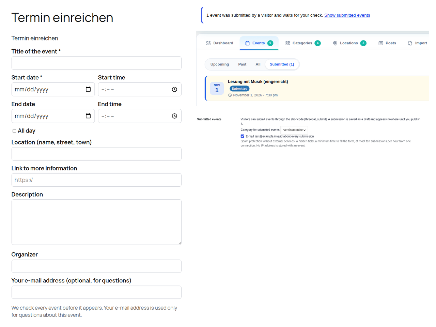
Task: Click the clock icon beside November 1, 2026
Action: coord(230,95)
